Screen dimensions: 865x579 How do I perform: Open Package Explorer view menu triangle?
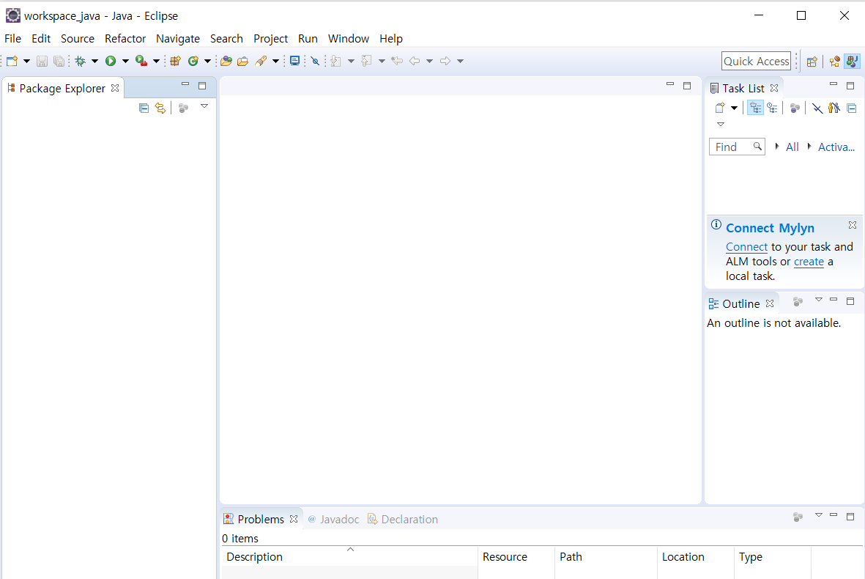pos(204,106)
